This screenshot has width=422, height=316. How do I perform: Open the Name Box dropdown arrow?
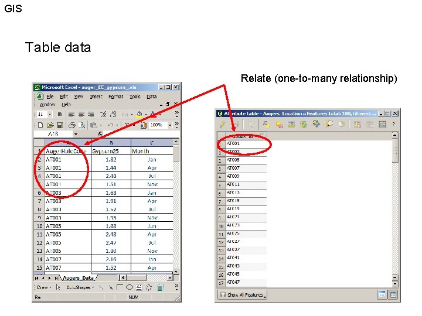click(76, 134)
